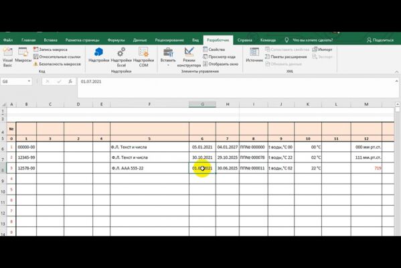
Task: Open the Формулы tab
Action: pyautogui.click(x=116, y=40)
